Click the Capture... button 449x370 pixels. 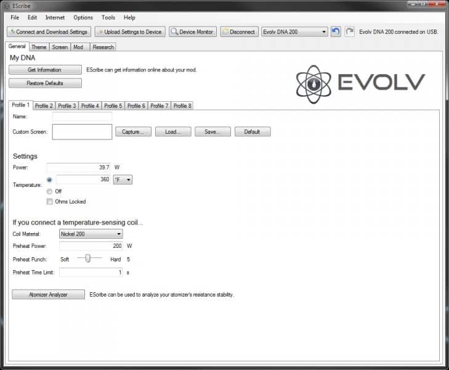tap(134, 132)
